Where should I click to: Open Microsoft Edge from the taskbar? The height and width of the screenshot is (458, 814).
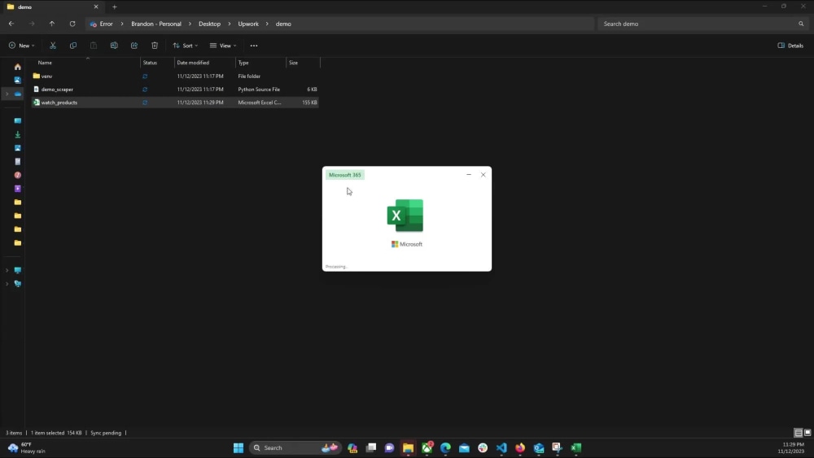pos(445,447)
